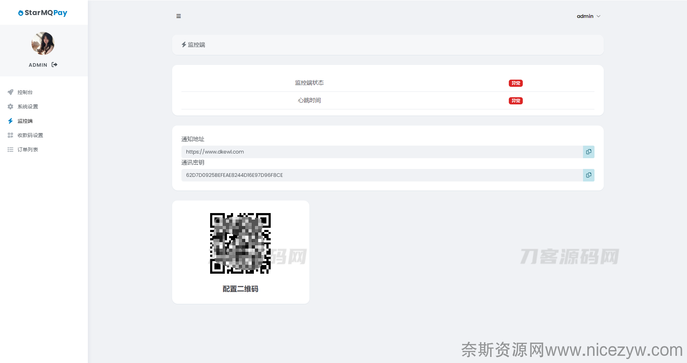Click the rocket icon for 控制台

tap(10, 92)
